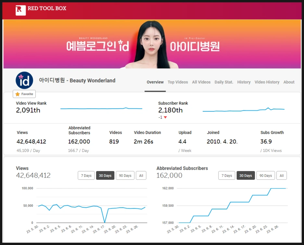The height and width of the screenshot is (245, 304).
Task: Click the 2m 26s video duration value
Action: pos(144,141)
